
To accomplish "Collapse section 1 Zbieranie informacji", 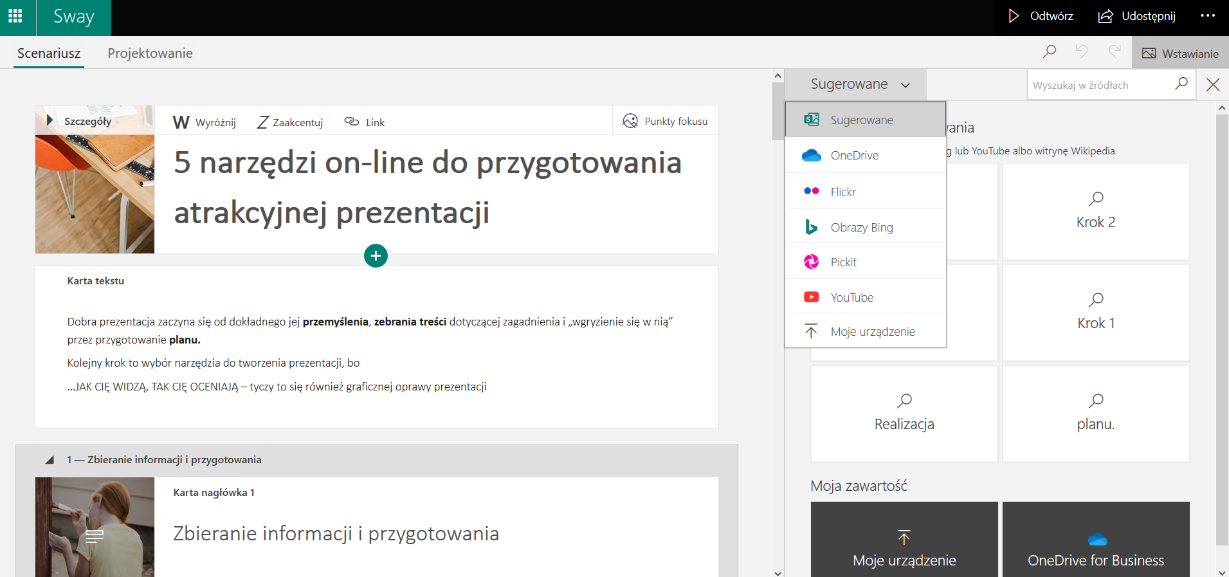I will click(50, 460).
